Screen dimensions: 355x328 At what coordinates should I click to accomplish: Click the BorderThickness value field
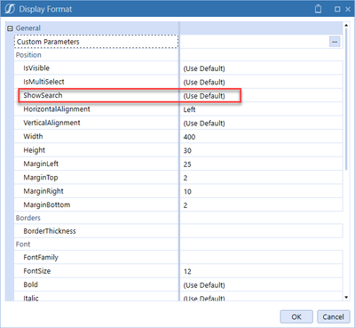262,231
